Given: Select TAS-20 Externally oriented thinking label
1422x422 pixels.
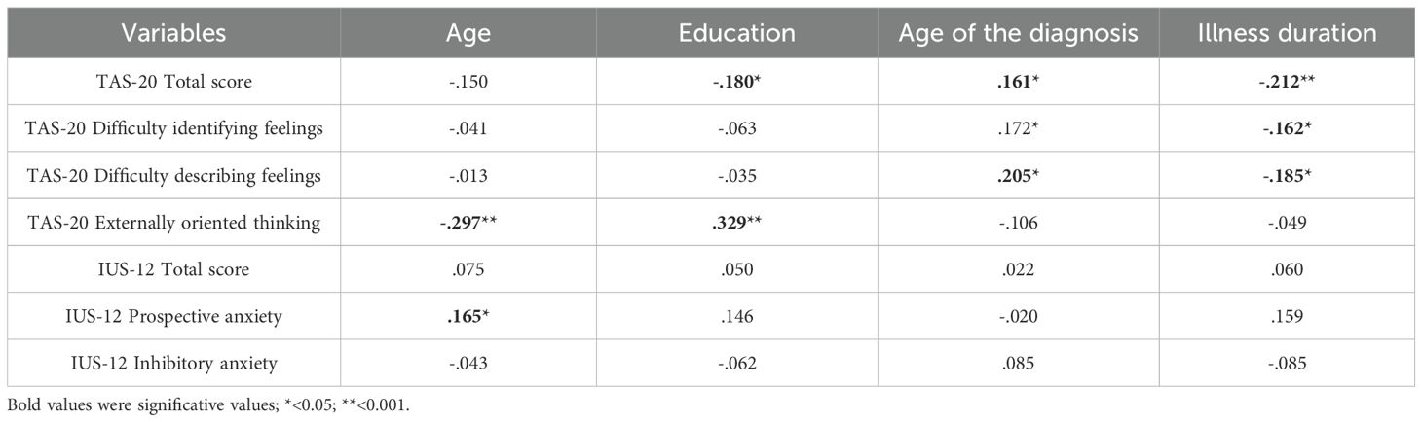Looking at the screenshot, I should tap(173, 223).
